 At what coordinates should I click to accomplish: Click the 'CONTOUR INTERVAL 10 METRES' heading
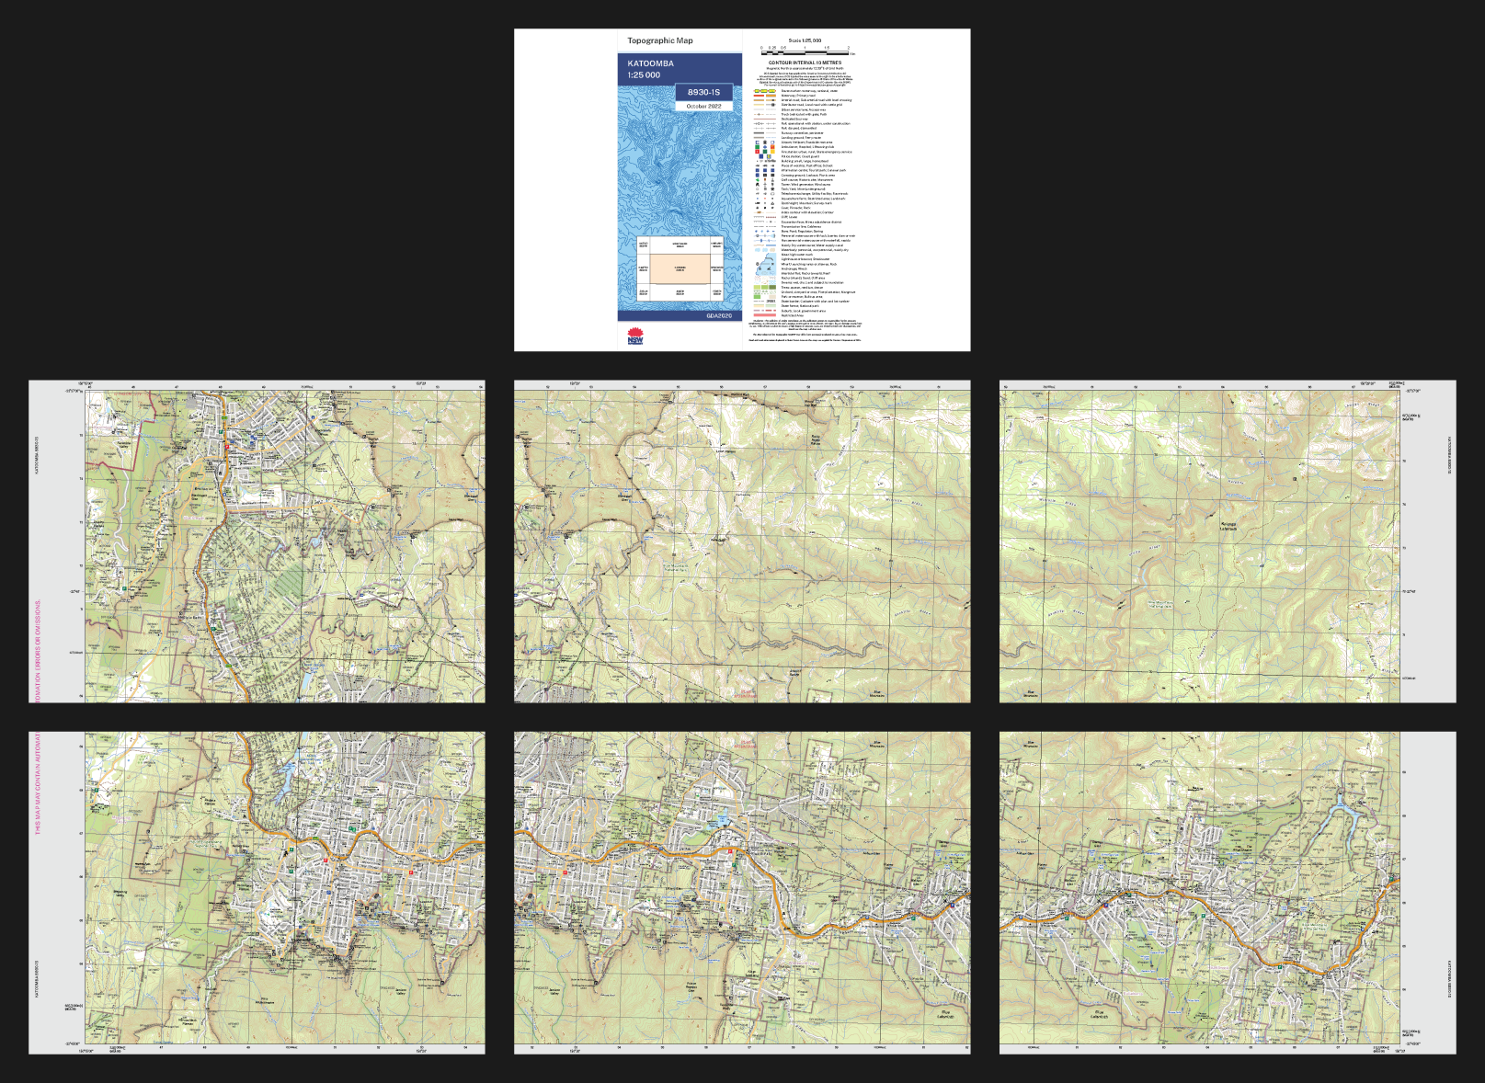(x=805, y=63)
